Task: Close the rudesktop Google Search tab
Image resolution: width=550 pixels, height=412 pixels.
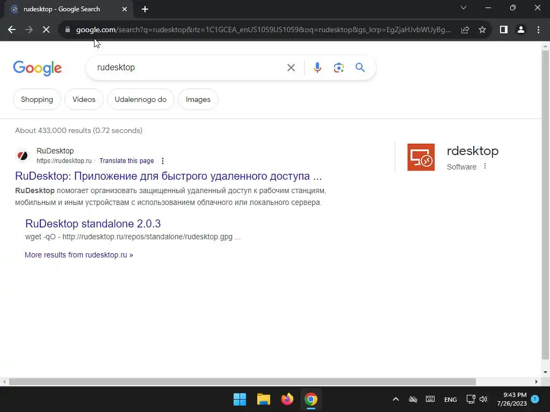Action: (x=125, y=9)
